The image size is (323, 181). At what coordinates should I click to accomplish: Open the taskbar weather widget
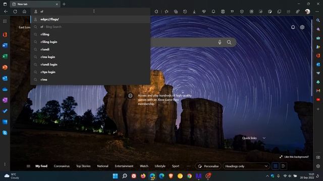tap(12, 176)
